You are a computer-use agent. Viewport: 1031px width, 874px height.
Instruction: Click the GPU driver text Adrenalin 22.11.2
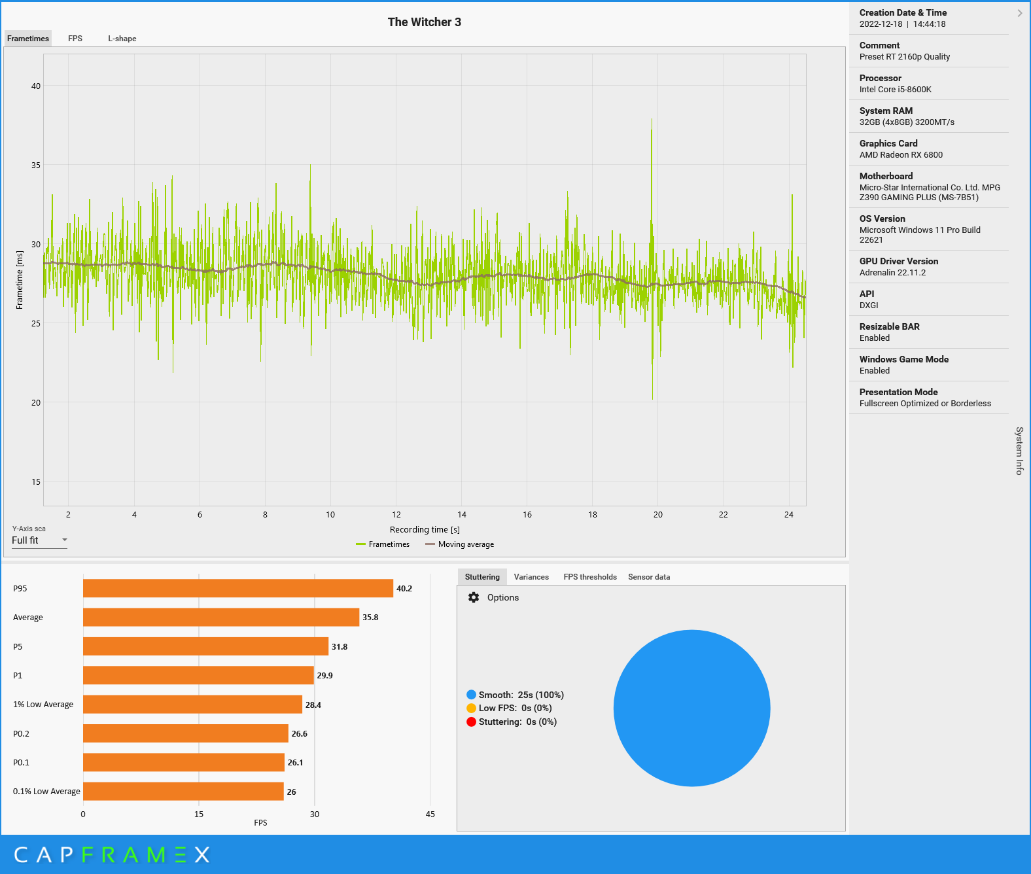[892, 273]
